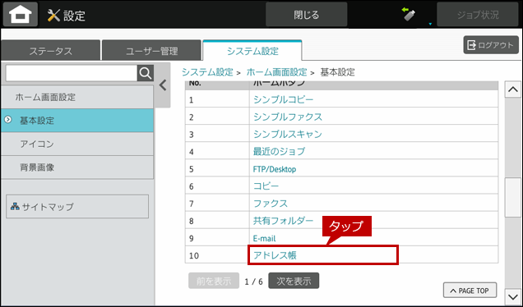Open the 共有フォルダー link

(283, 221)
